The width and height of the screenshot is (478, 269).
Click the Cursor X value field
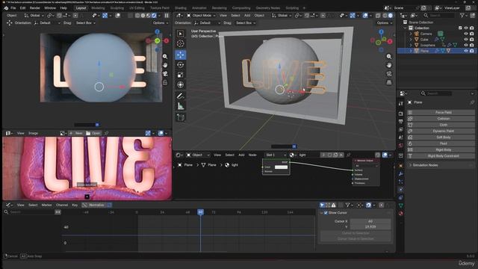pos(370,221)
